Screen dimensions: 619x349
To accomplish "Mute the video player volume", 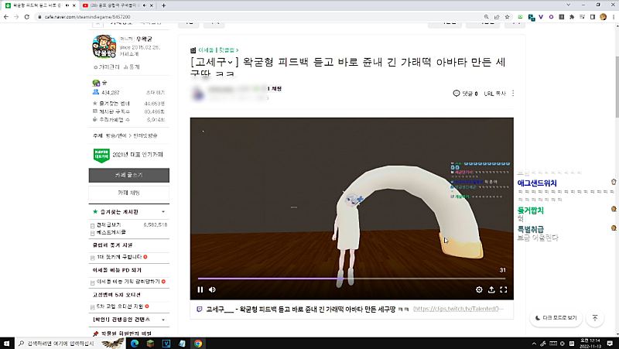I will coord(213,289).
